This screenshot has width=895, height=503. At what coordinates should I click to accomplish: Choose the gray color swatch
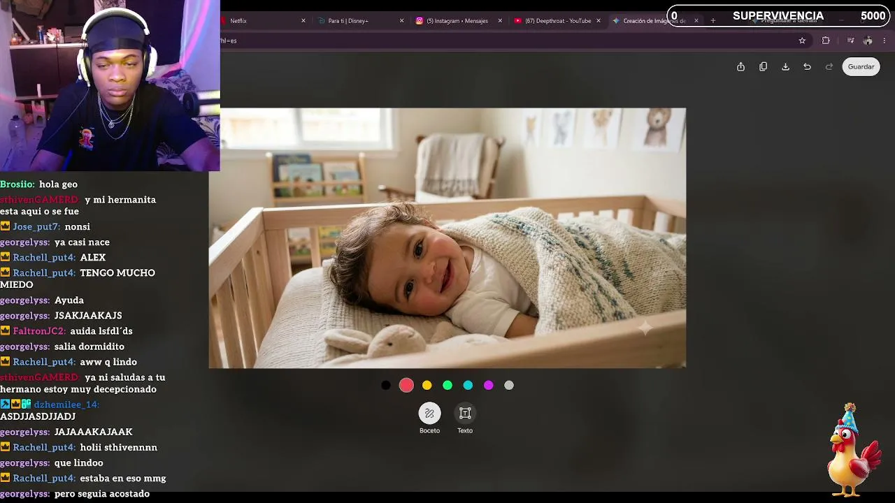click(509, 385)
